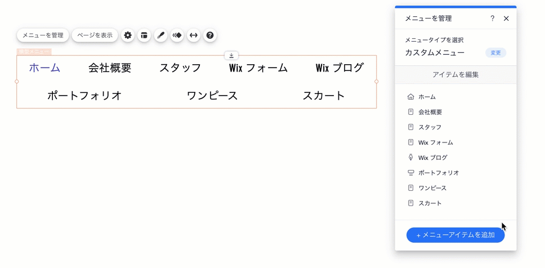Click the panel's question mark help icon

pos(493,19)
